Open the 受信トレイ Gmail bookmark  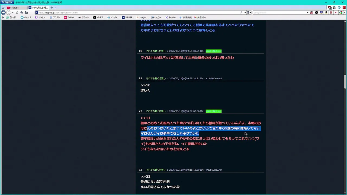point(200,17)
